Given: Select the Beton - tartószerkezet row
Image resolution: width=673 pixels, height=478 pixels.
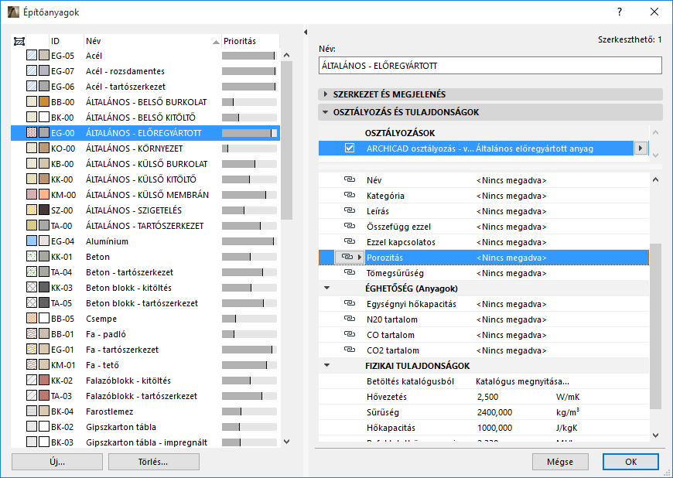Looking at the screenshot, I should click(x=145, y=272).
